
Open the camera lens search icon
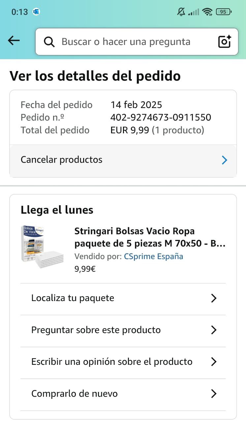[225, 42]
